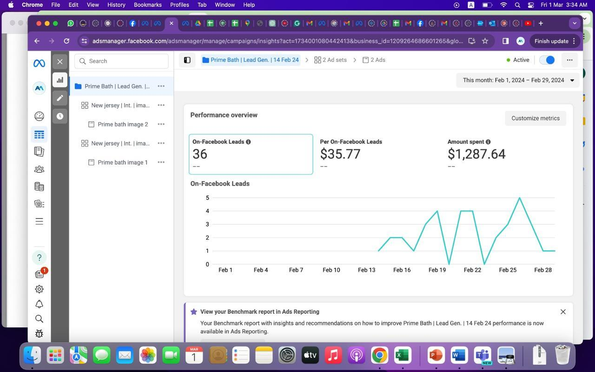Open the date range dropdown This month
The height and width of the screenshot is (372, 595).
click(x=518, y=80)
